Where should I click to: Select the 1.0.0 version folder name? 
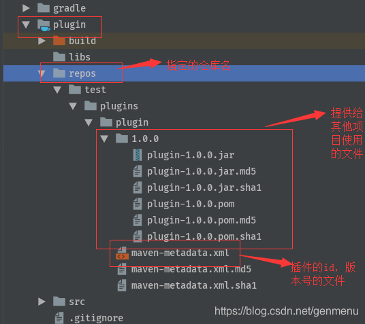145,139
